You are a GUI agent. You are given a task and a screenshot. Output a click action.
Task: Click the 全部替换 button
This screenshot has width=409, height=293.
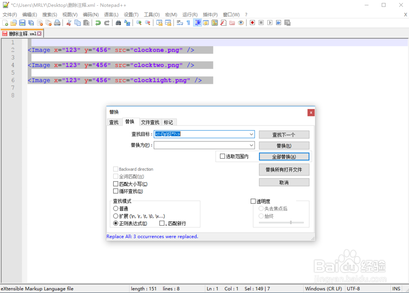point(284,156)
